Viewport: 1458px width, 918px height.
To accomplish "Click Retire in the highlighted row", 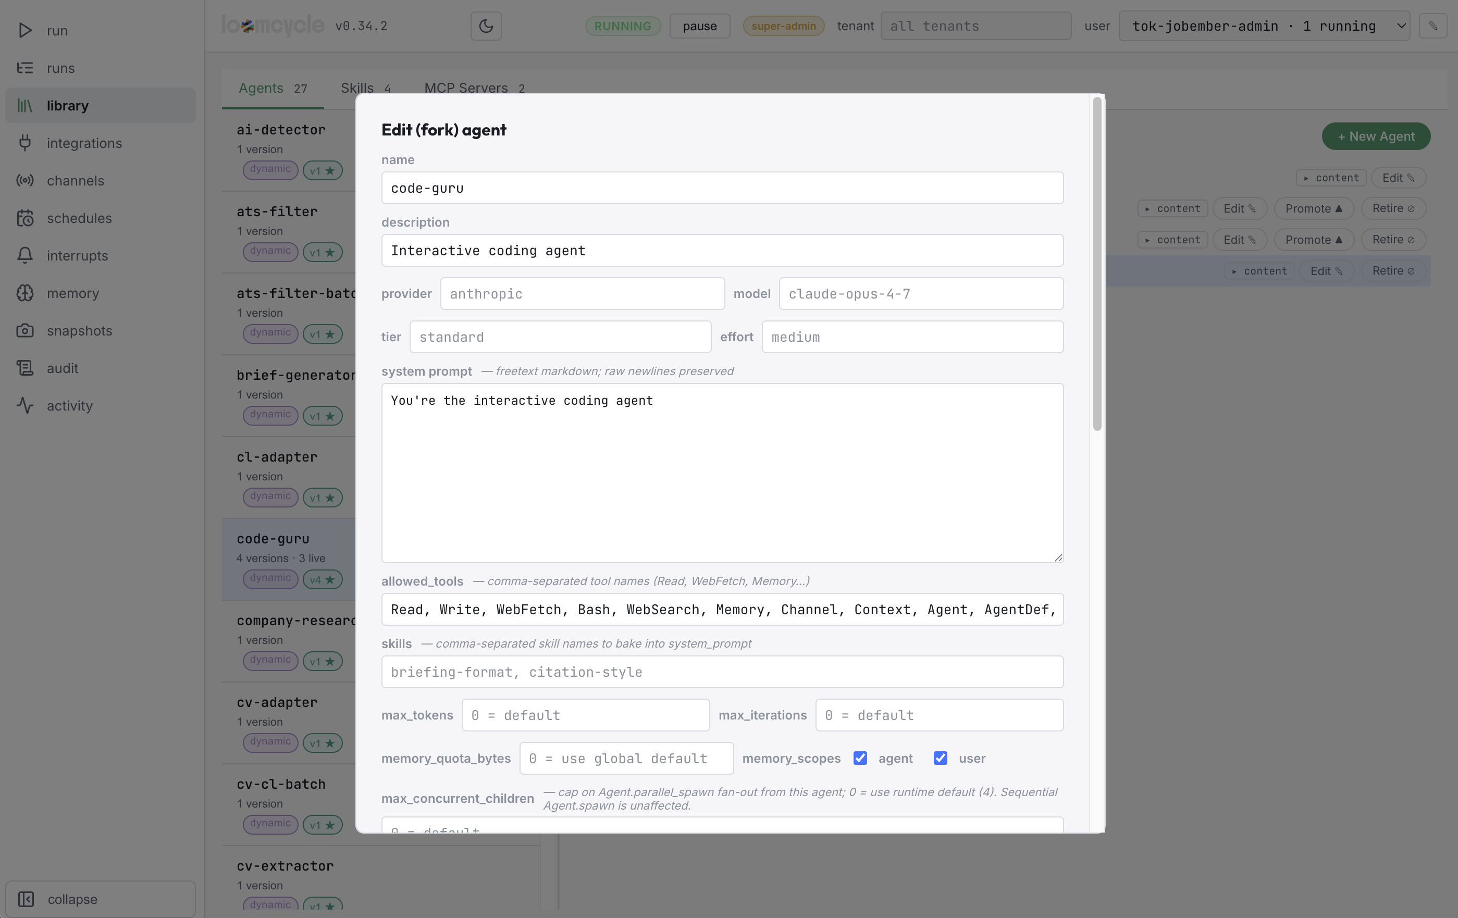I will click(x=1393, y=271).
